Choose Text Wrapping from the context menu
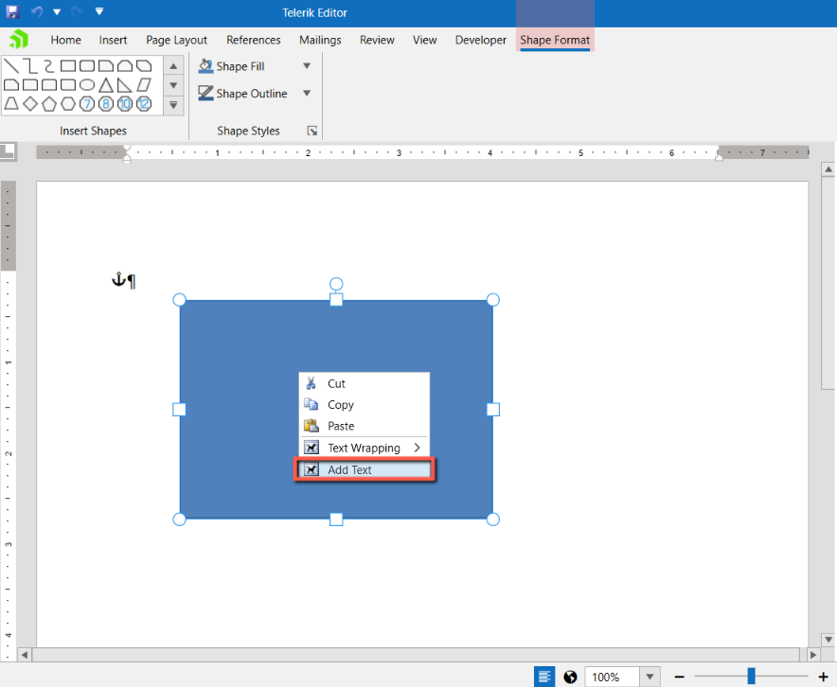 click(363, 448)
